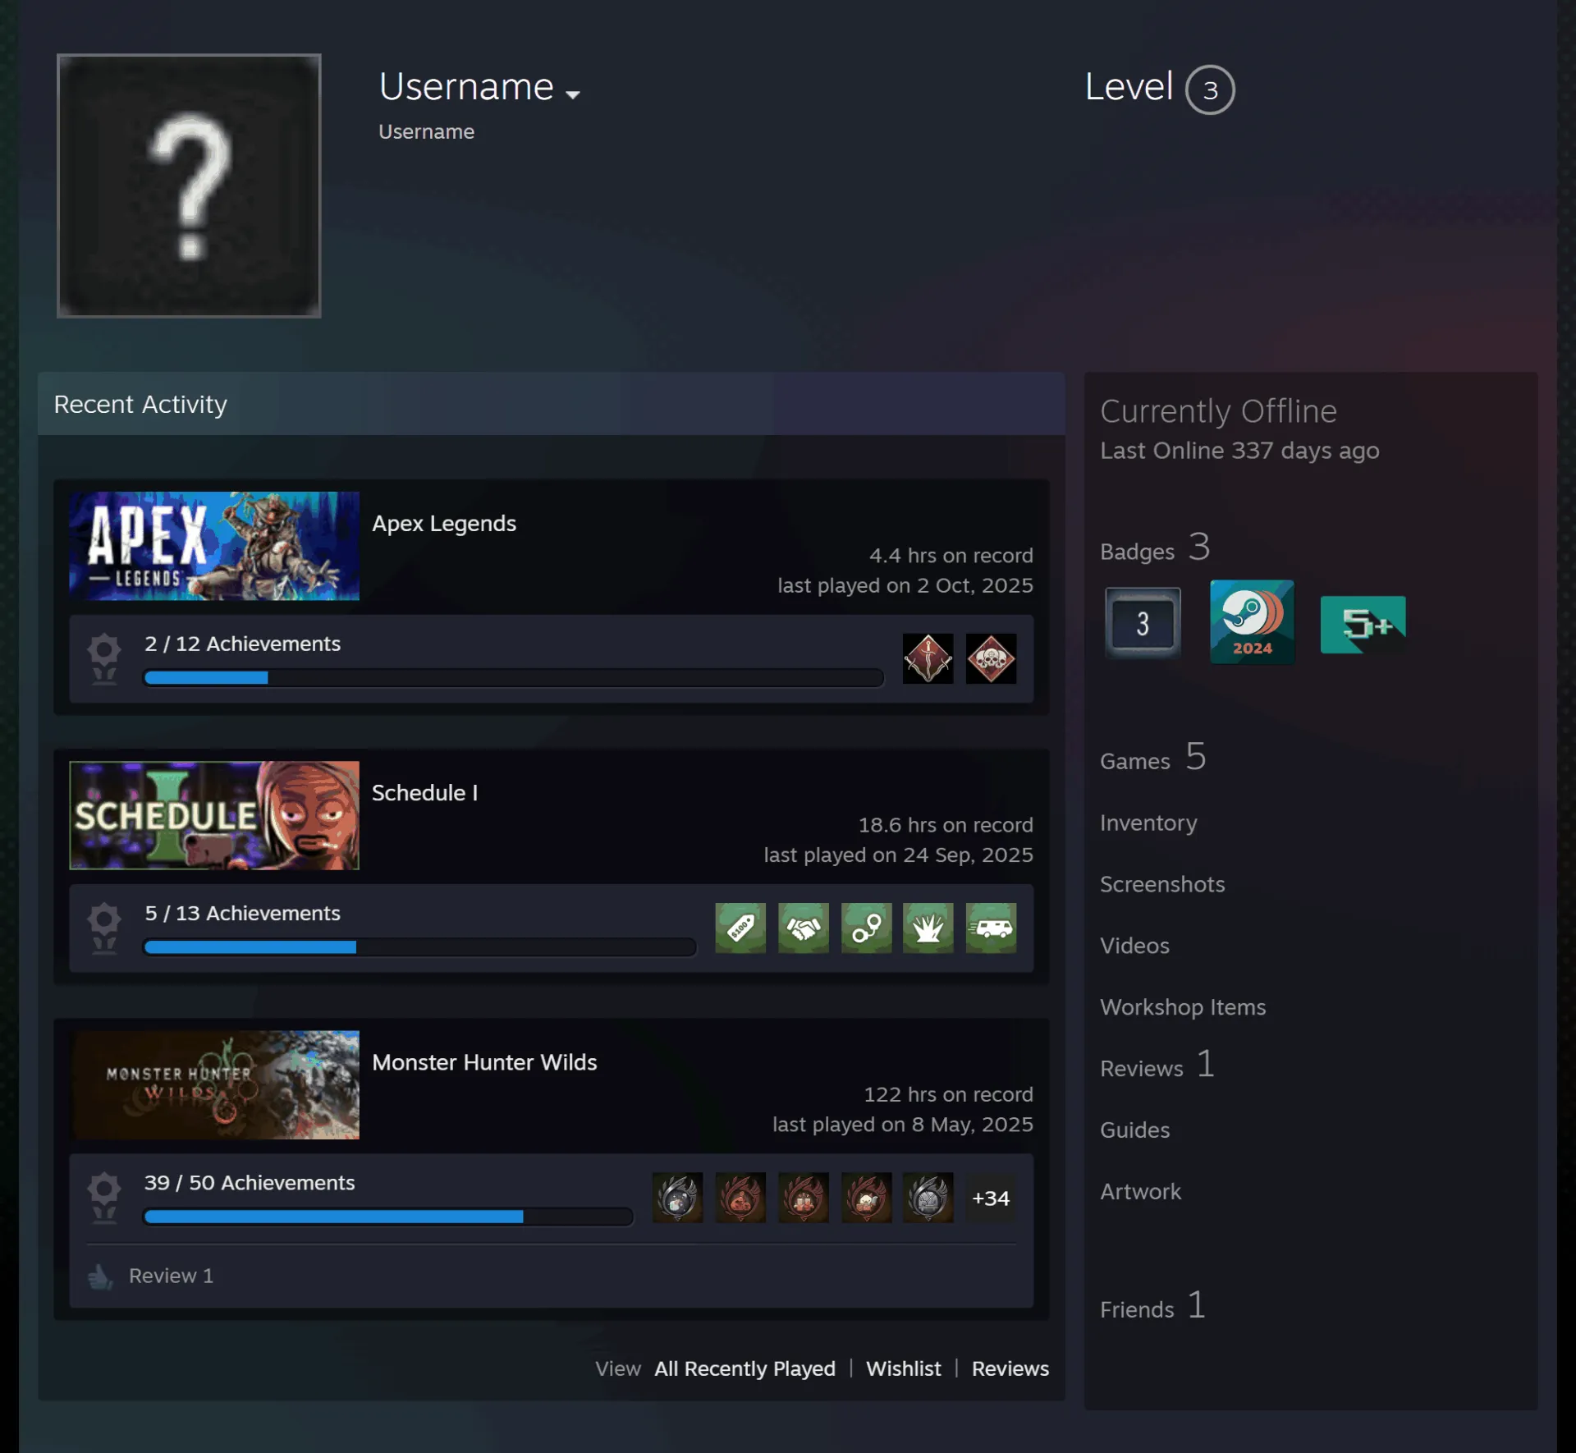Click the Schedule I title link
Screen dimensions: 1576x1453
(x=424, y=793)
